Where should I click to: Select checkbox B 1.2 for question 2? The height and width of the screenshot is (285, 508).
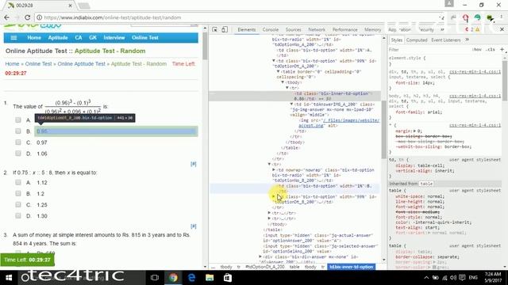pyautogui.click(x=18, y=193)
